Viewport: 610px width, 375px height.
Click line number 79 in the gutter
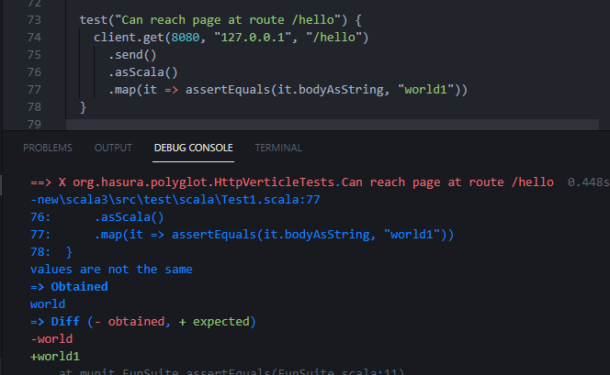(34, 124)
